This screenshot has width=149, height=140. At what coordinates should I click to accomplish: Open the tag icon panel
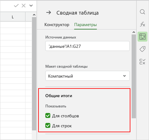click(x=142, y=49)
